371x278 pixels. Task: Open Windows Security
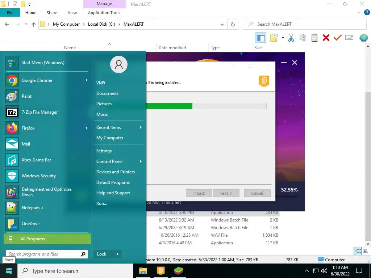(x=47, y=176)
